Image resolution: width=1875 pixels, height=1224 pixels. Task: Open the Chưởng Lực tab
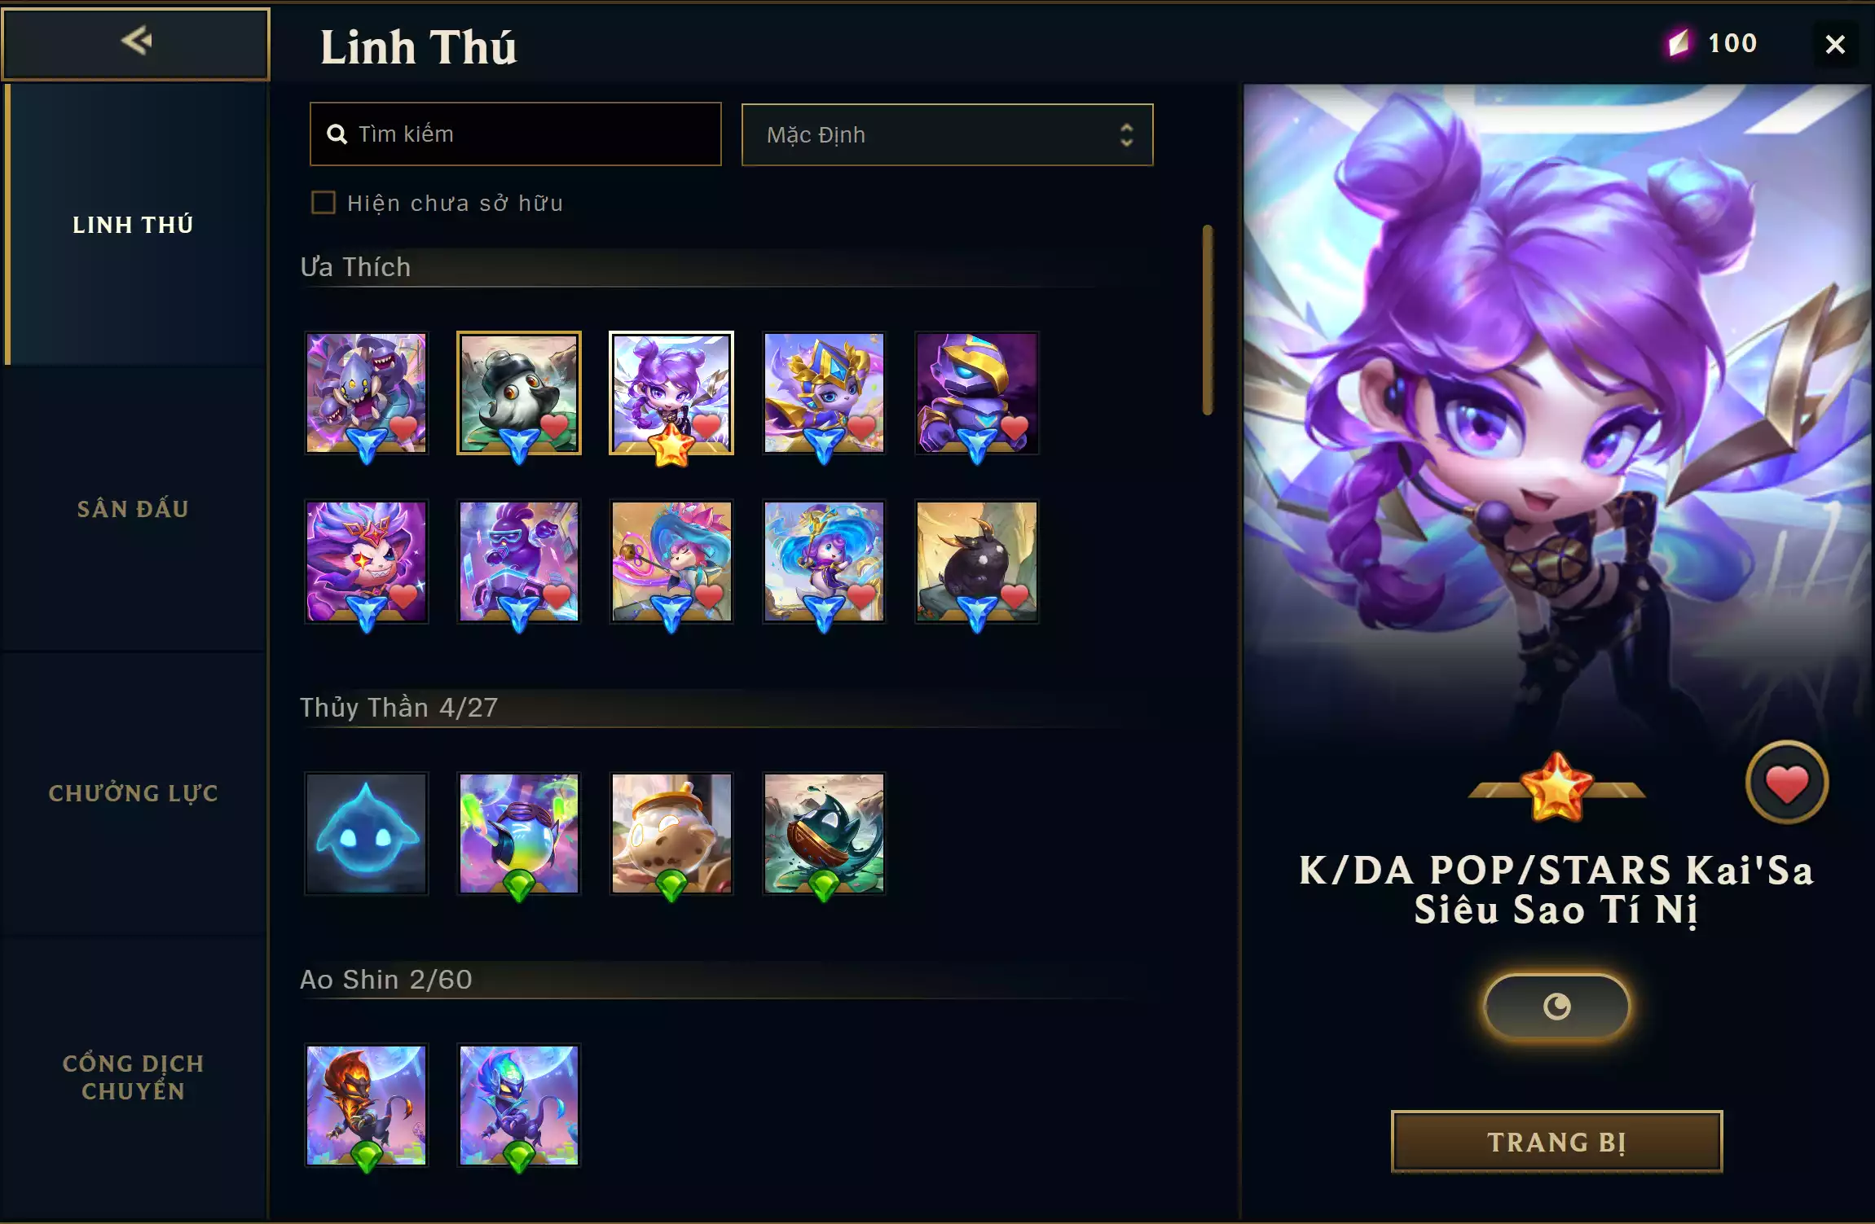[134, 793]
